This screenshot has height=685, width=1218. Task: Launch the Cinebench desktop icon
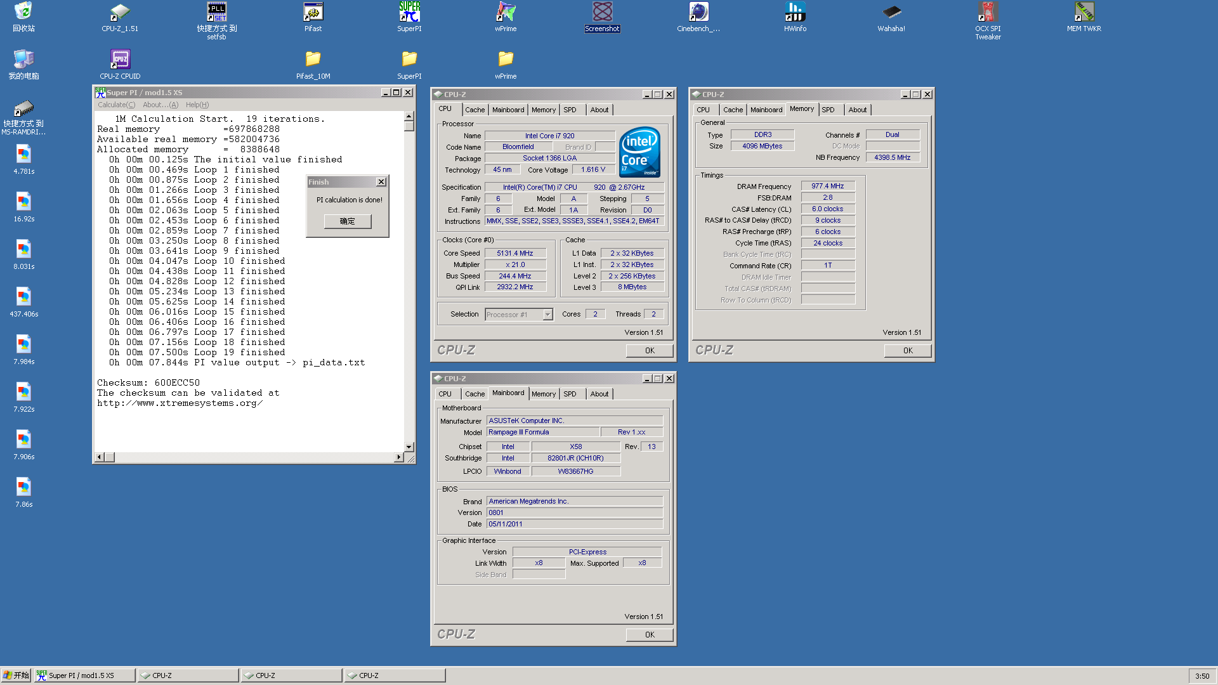(698, 17)
